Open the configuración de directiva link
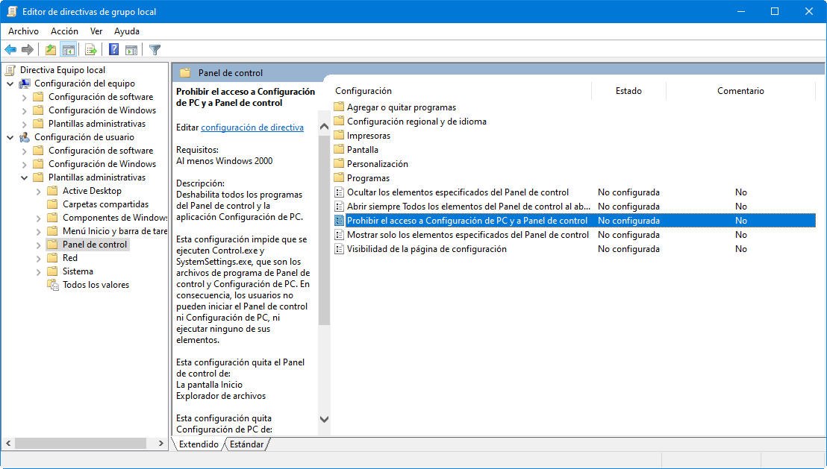This screenshot has width=827, height=469. tap(252, 127)
